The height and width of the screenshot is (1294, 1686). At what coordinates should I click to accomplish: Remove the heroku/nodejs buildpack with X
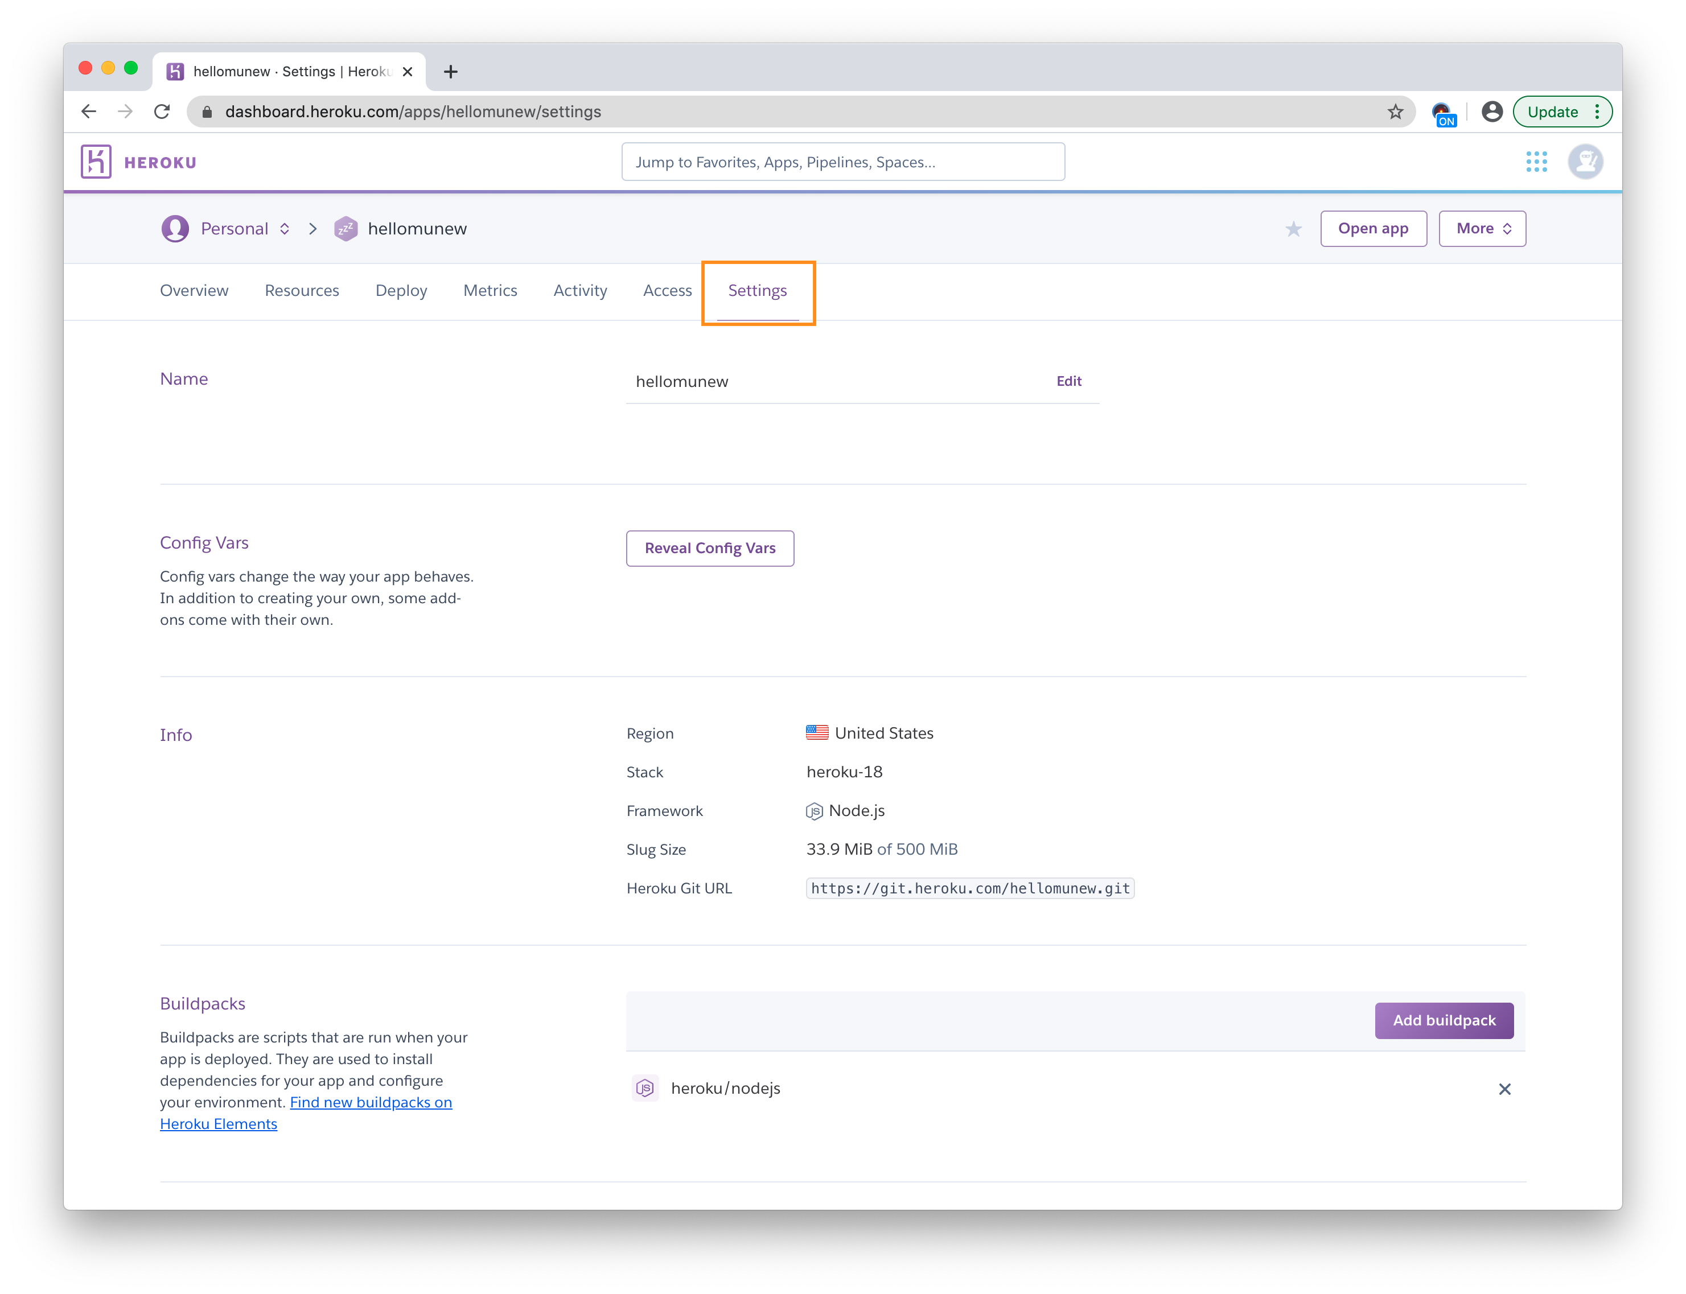[1504, 1089]
